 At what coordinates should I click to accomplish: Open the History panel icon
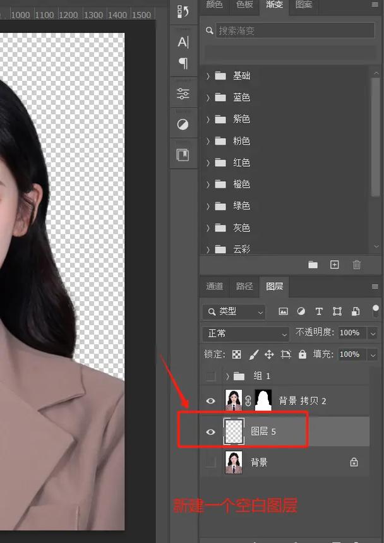[183, 11]
